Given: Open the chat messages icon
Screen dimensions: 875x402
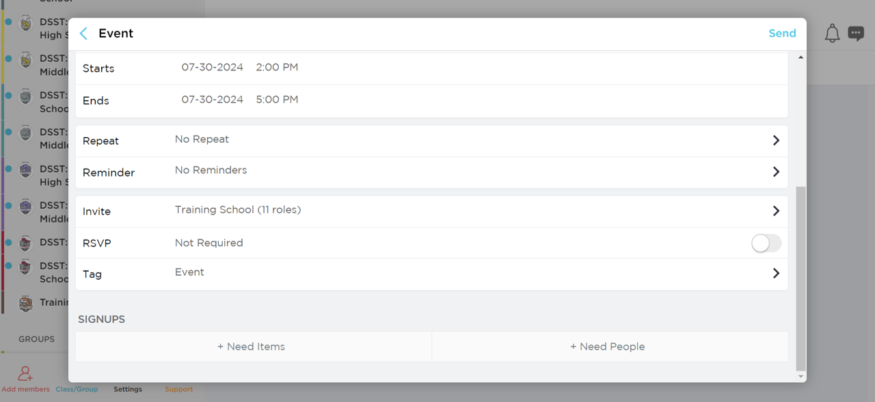Looking at the screenshot, I should coord(856,33).
